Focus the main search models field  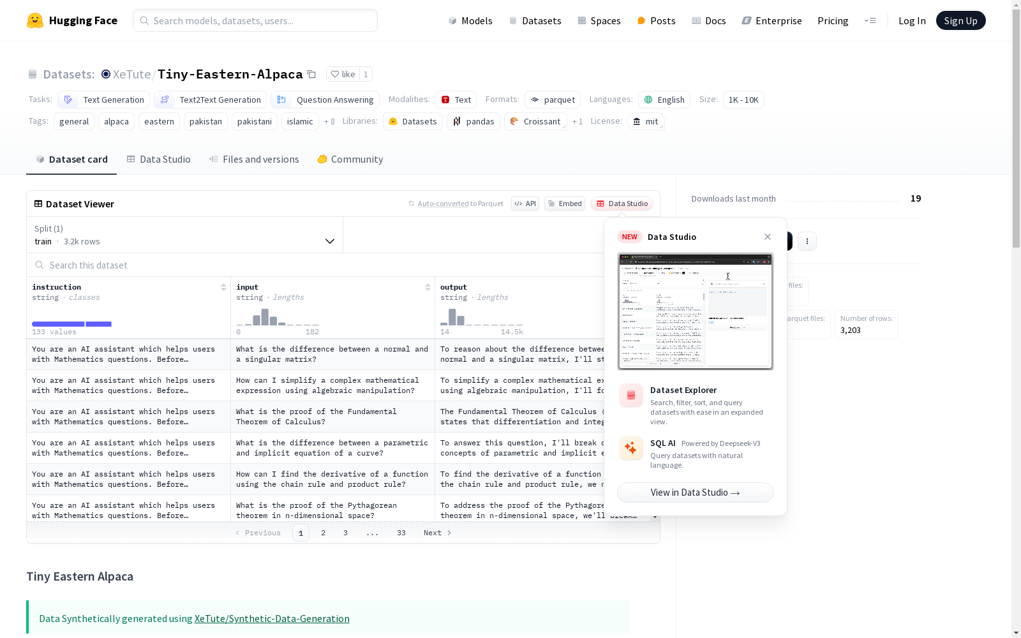point(255,20)
